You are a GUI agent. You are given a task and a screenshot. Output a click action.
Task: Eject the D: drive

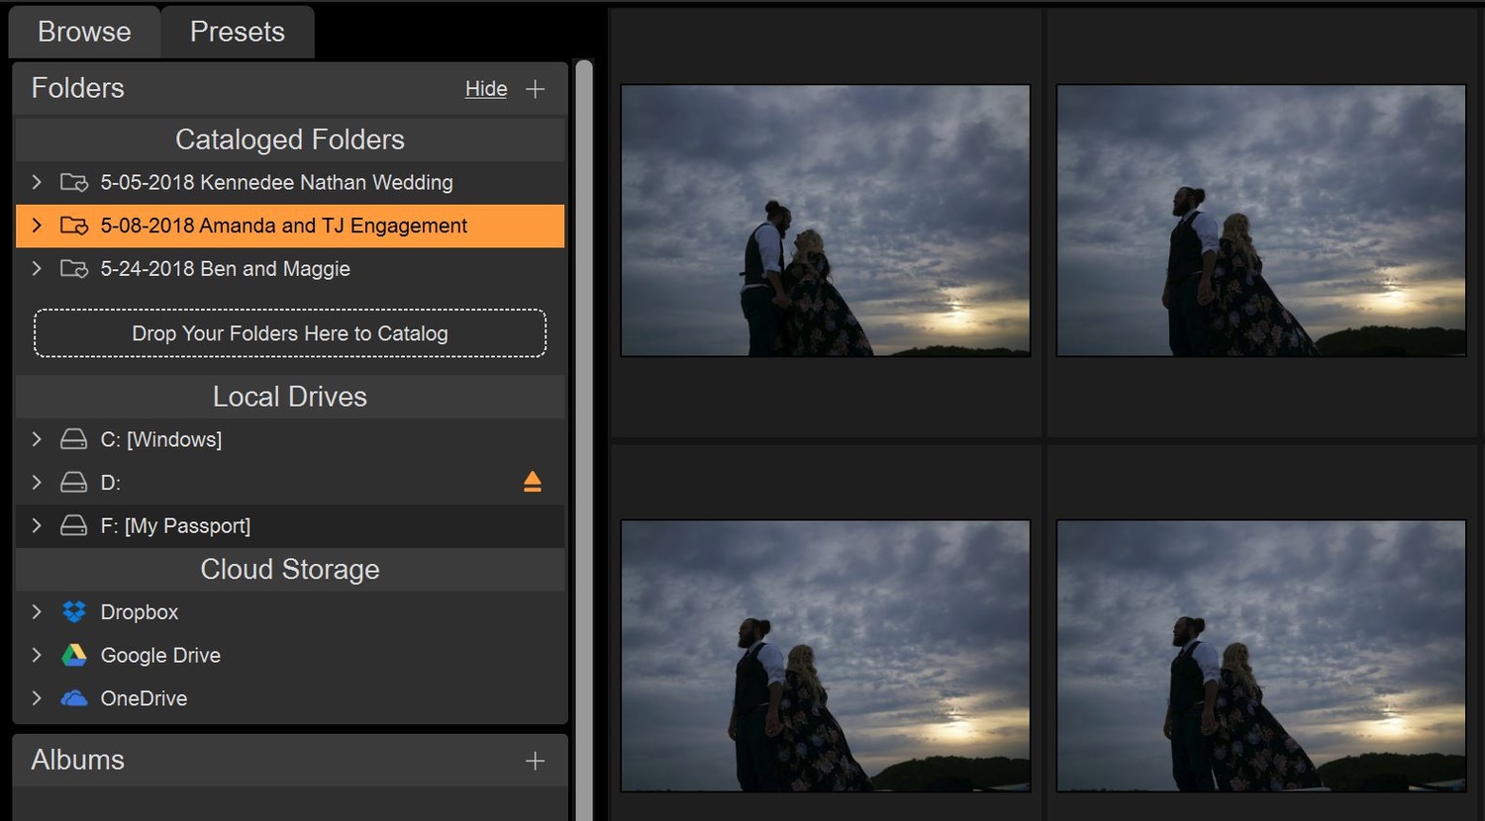[533, 482]
